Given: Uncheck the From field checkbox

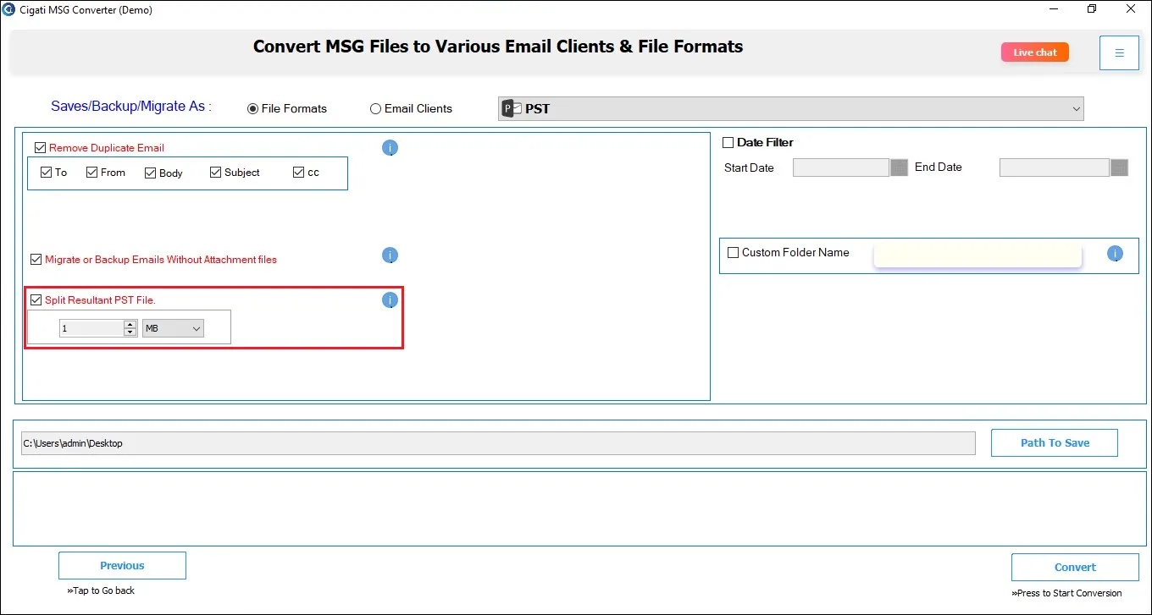Looking at the screenshot, I should [x=91, y=173].
